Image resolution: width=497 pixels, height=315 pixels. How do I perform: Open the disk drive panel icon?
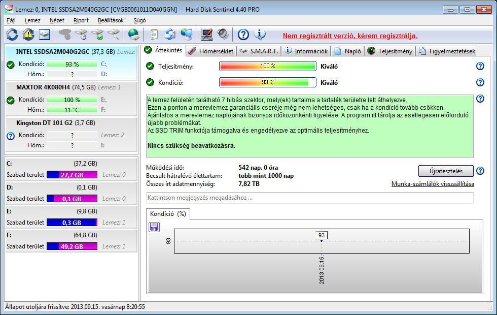click(45, 35)
